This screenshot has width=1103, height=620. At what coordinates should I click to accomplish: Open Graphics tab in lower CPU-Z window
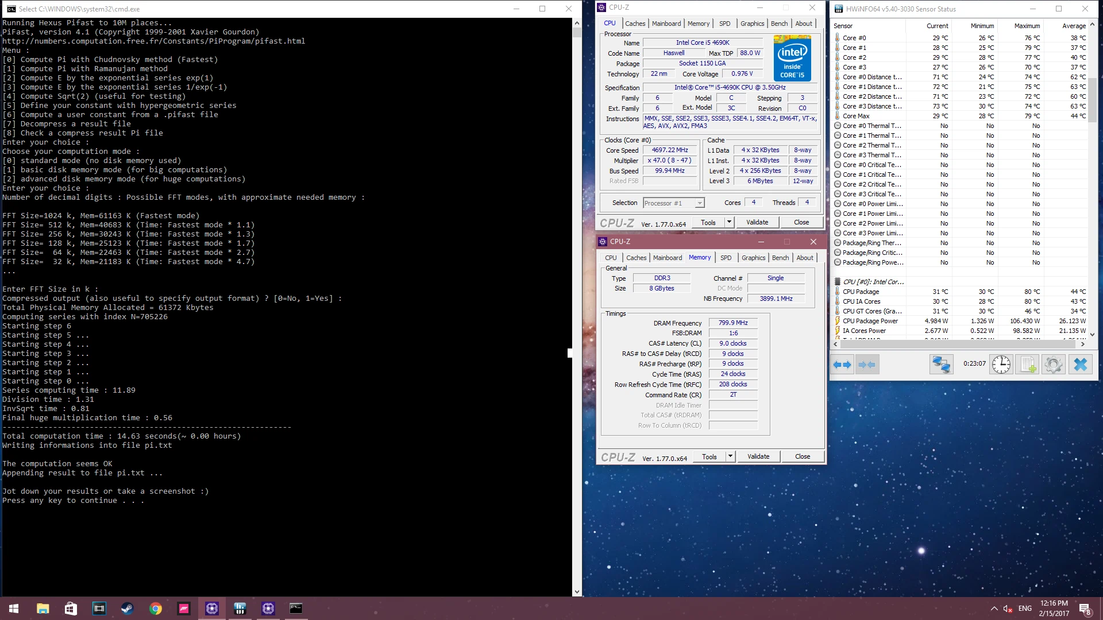tap(753, 258)
